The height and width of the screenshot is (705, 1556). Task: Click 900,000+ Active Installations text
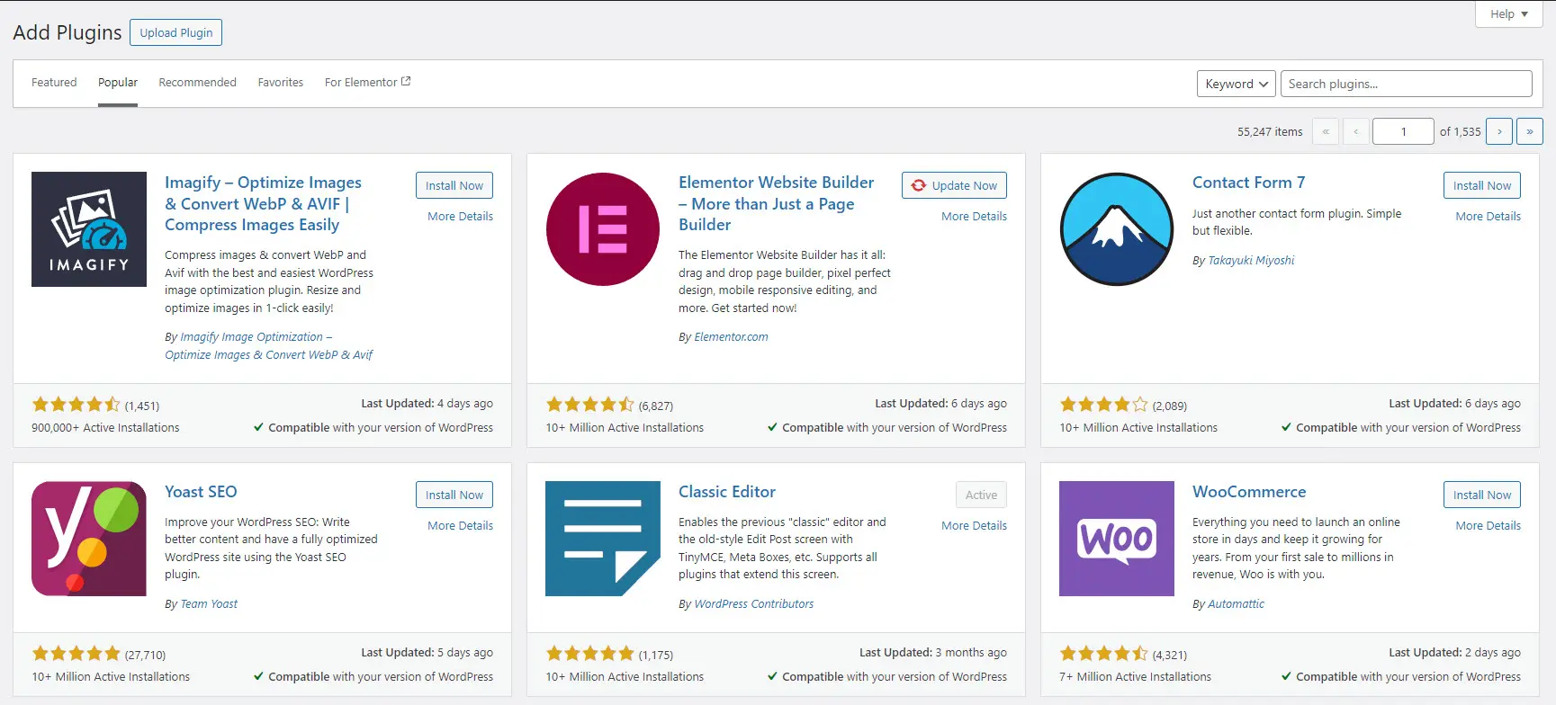click(x=105, y=428)
